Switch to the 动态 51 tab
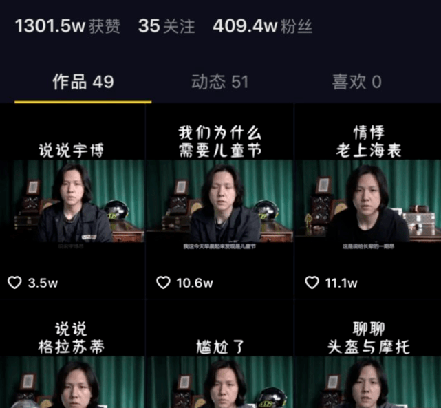Screen dimensions: 441x408 click(x=219, y=82)
